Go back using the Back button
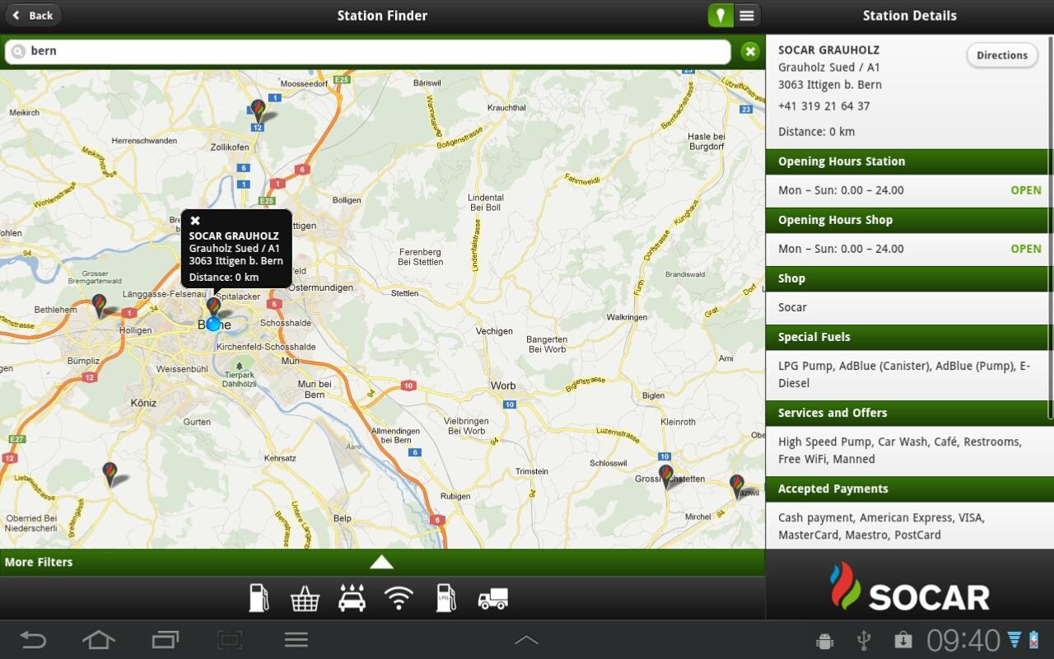 [34, 16]
